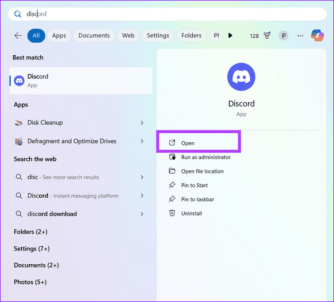Click the Pin to taskbar pin icon
Screen dimensions: 334x302
click(x=172, y=199)
